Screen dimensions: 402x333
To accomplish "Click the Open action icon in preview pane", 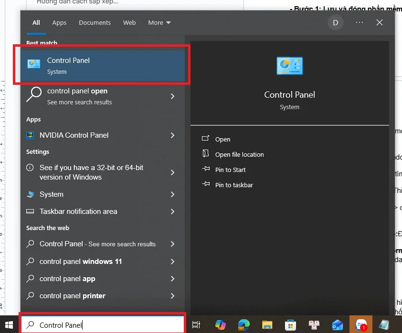I will coord(206,138).
